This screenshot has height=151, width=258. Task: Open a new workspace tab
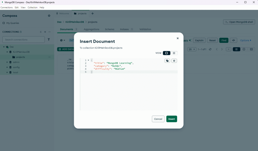92,14
